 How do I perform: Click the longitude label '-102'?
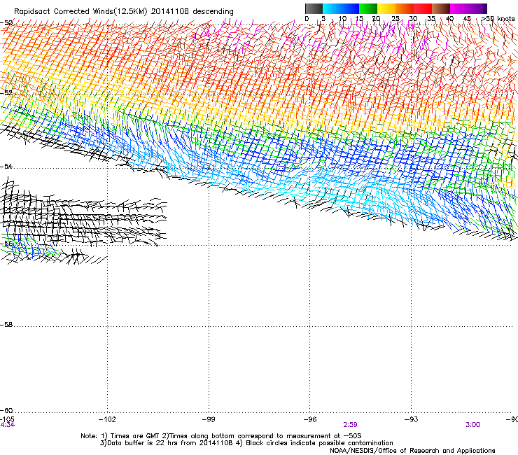pyautogui.click(x=107, y=419)
